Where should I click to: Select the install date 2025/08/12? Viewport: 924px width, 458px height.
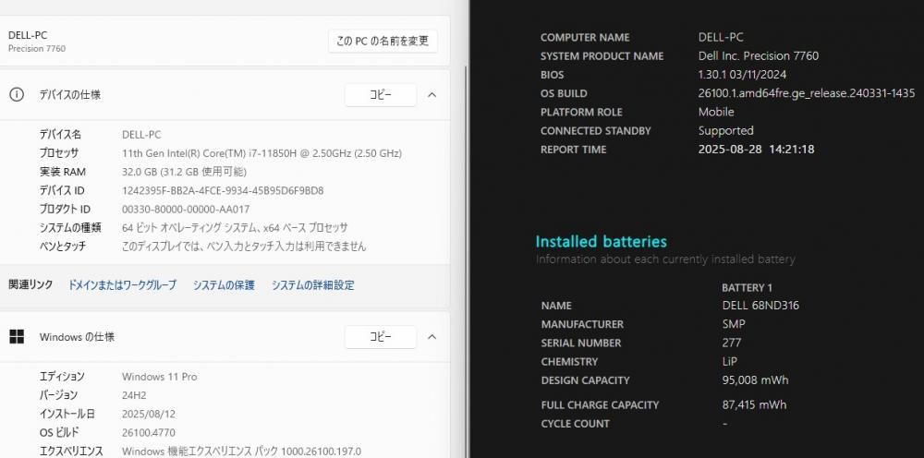[x=149, y=414]
